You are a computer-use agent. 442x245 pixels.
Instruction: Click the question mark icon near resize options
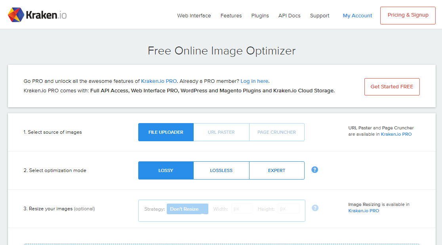pyautogui.click(x=315, y=208)
